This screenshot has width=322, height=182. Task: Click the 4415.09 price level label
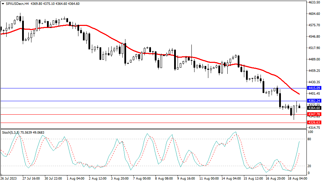coord(314,88)
